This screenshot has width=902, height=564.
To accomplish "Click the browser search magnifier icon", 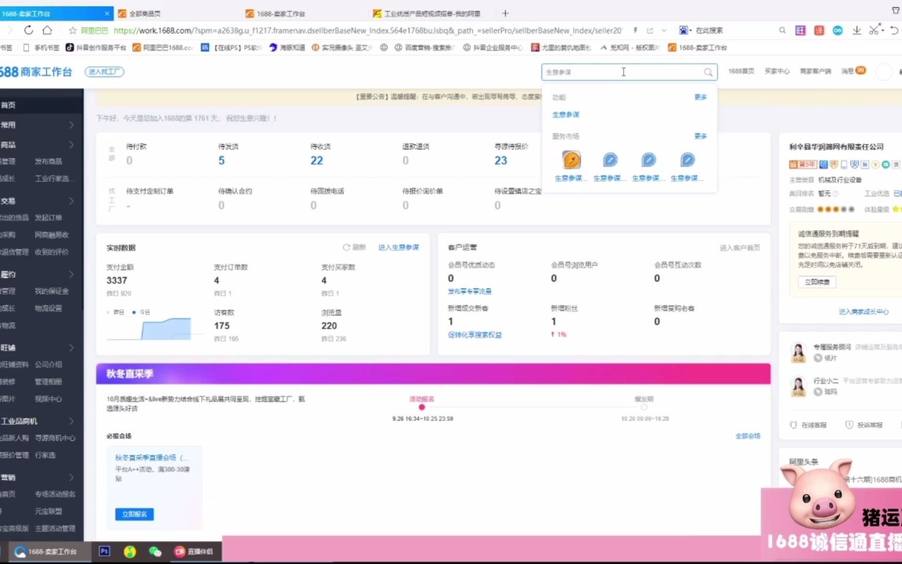I will 782,30.
